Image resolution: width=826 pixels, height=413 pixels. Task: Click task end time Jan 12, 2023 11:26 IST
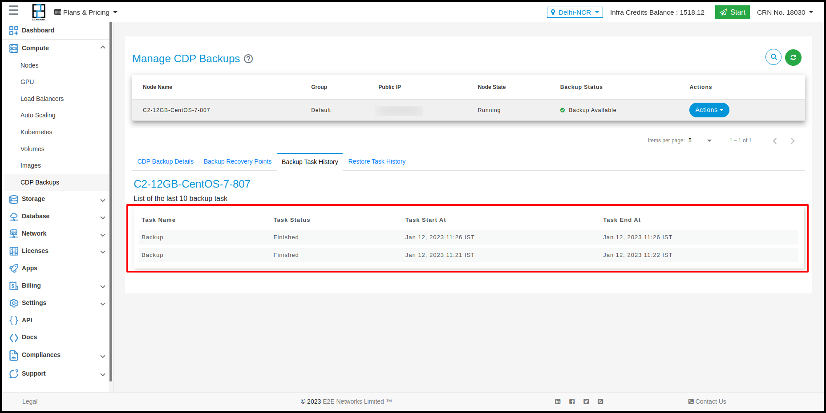click(637, 237)
